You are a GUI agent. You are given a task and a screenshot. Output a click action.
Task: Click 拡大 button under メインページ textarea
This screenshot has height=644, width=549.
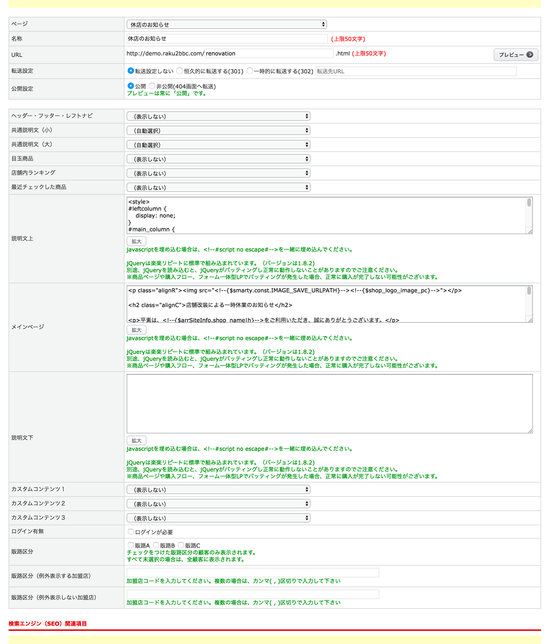coord(136,330)
